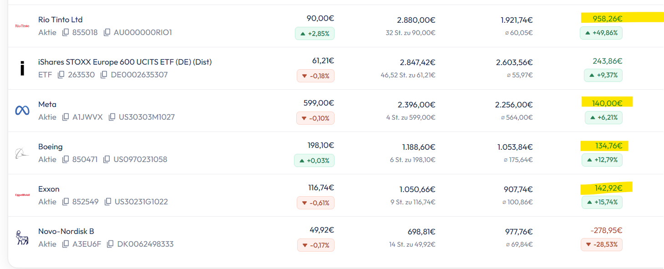Copy Rio Tinto ISIN AU000000RIO1
The height and width of the screenshot is (269, 664).
coord(107,33)
